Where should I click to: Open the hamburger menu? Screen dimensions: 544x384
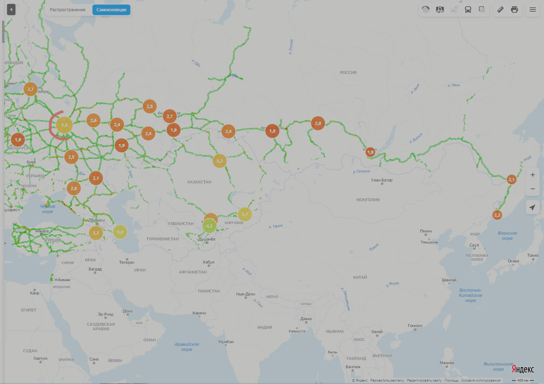point(533,9)
